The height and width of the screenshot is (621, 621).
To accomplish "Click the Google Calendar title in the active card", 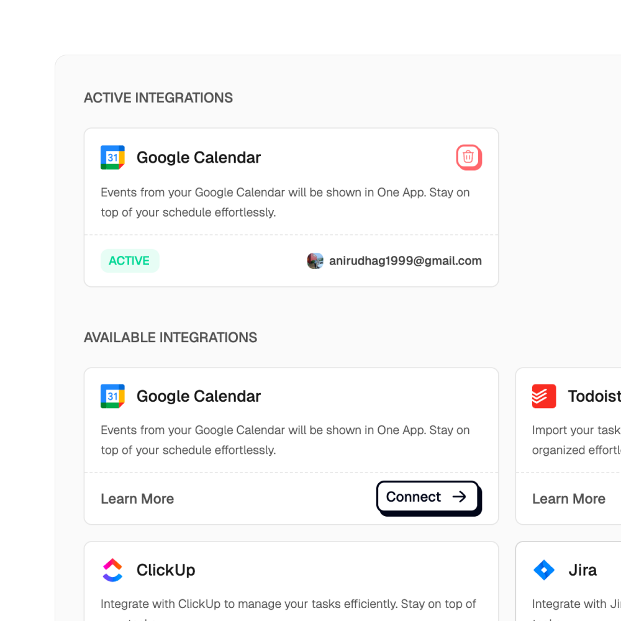I will click(x=199, y=158).
